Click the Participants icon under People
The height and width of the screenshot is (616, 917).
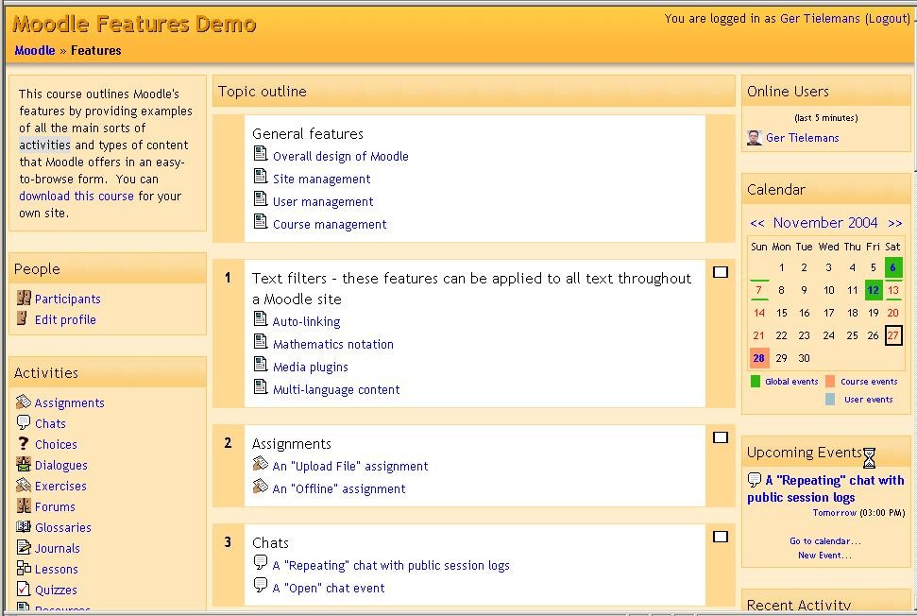[x=24, y=298]
